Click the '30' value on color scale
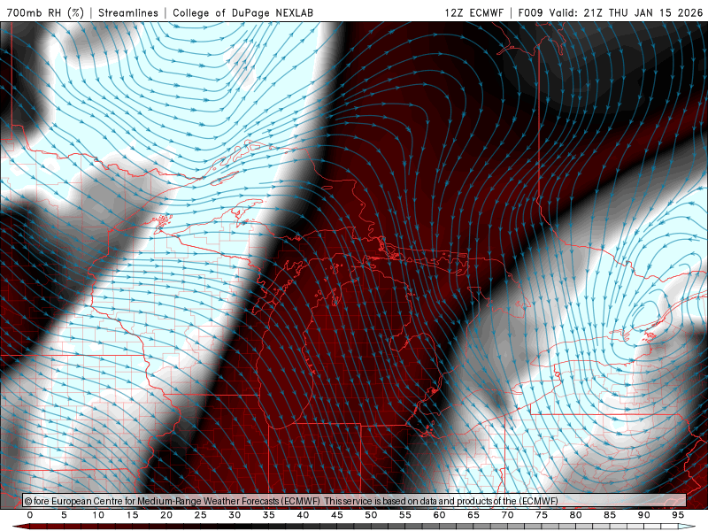 click(235, 515)
